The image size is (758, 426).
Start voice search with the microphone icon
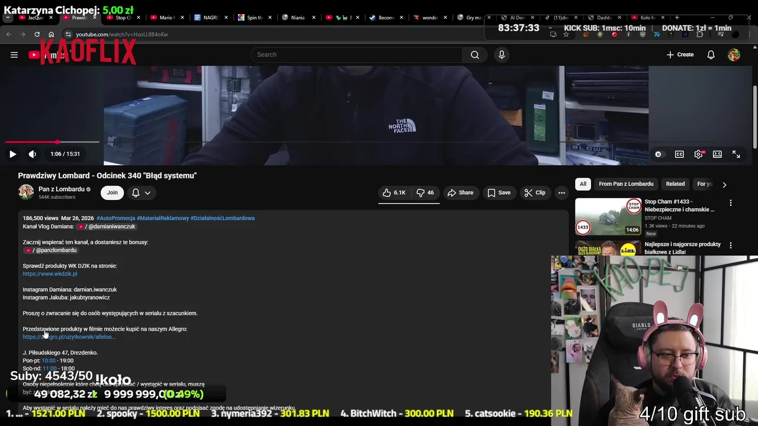coord(502,55)
